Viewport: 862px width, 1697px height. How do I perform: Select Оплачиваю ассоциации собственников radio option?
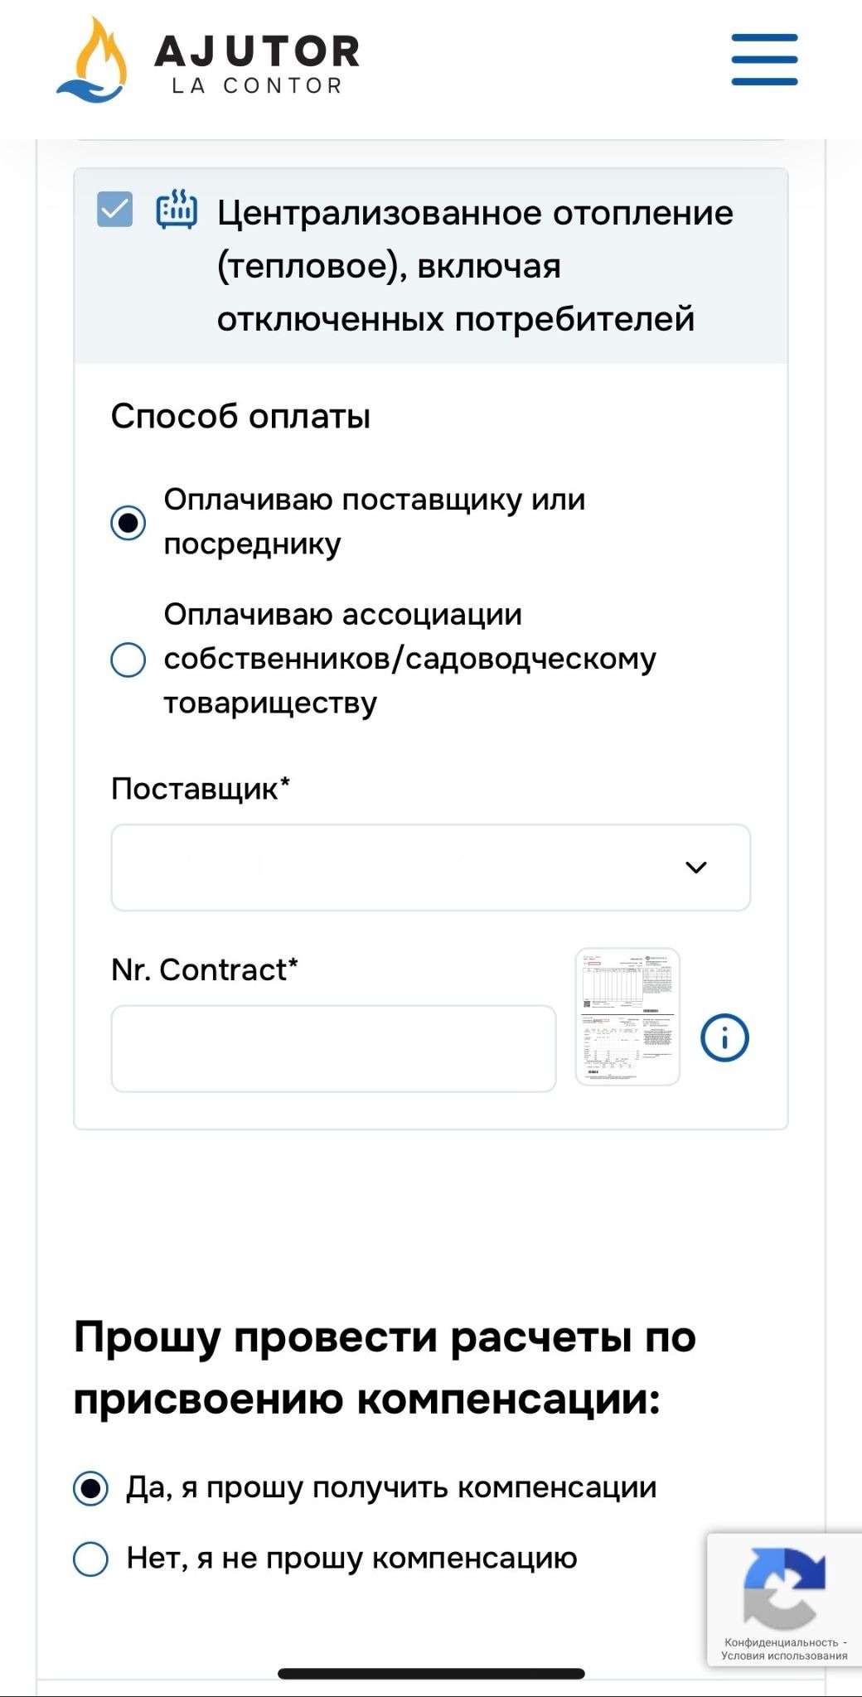[128, 660]
